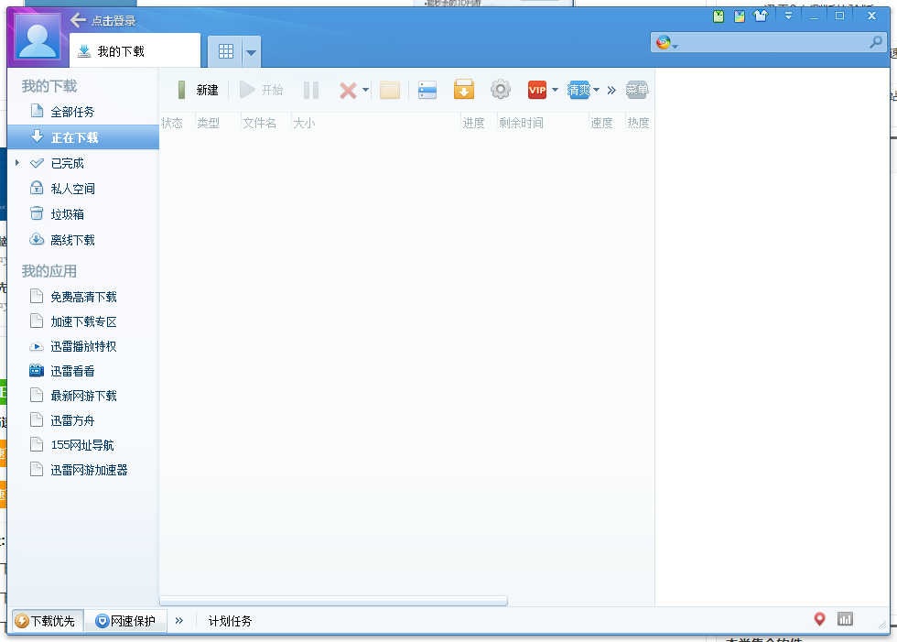Open 垃圾箱 trash in sidebar
897x642 pixels.
click(x=67, y=214)
